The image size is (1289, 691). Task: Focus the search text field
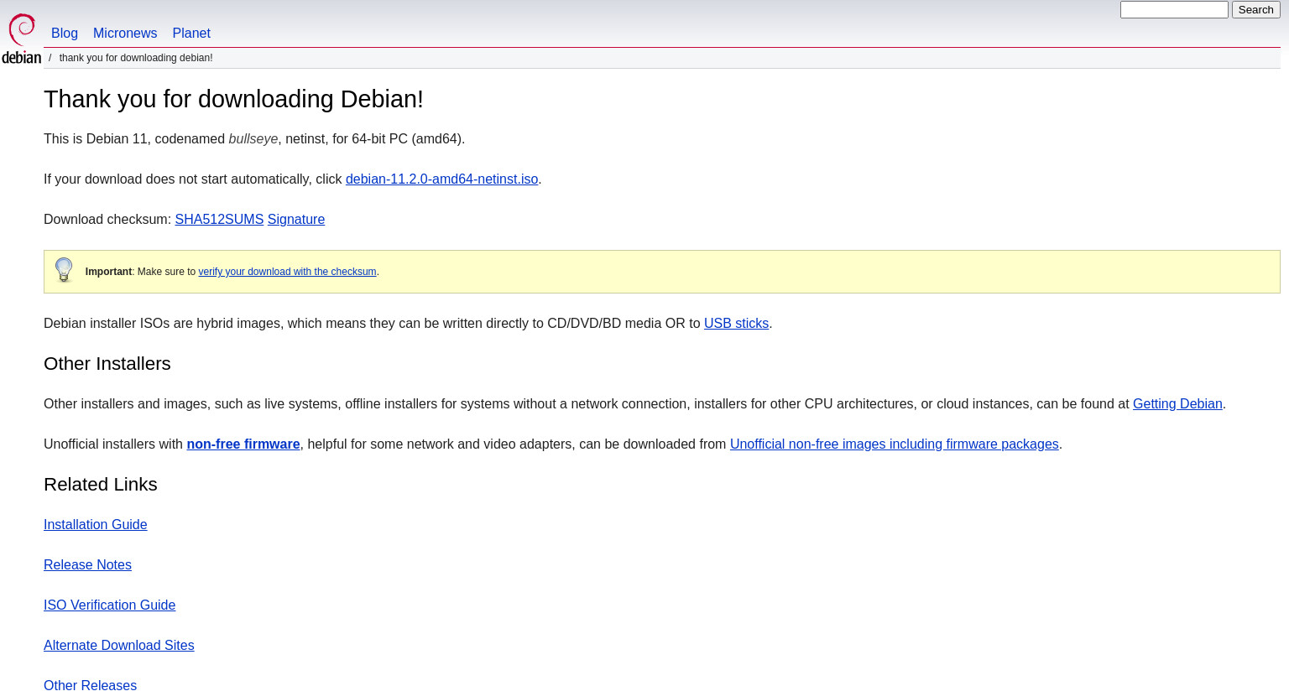(x=1174, y=9)
